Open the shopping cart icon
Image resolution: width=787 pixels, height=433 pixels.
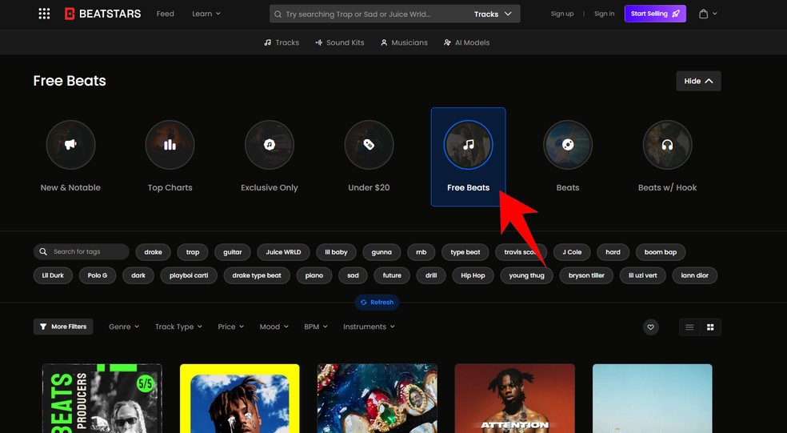(703, 14)
